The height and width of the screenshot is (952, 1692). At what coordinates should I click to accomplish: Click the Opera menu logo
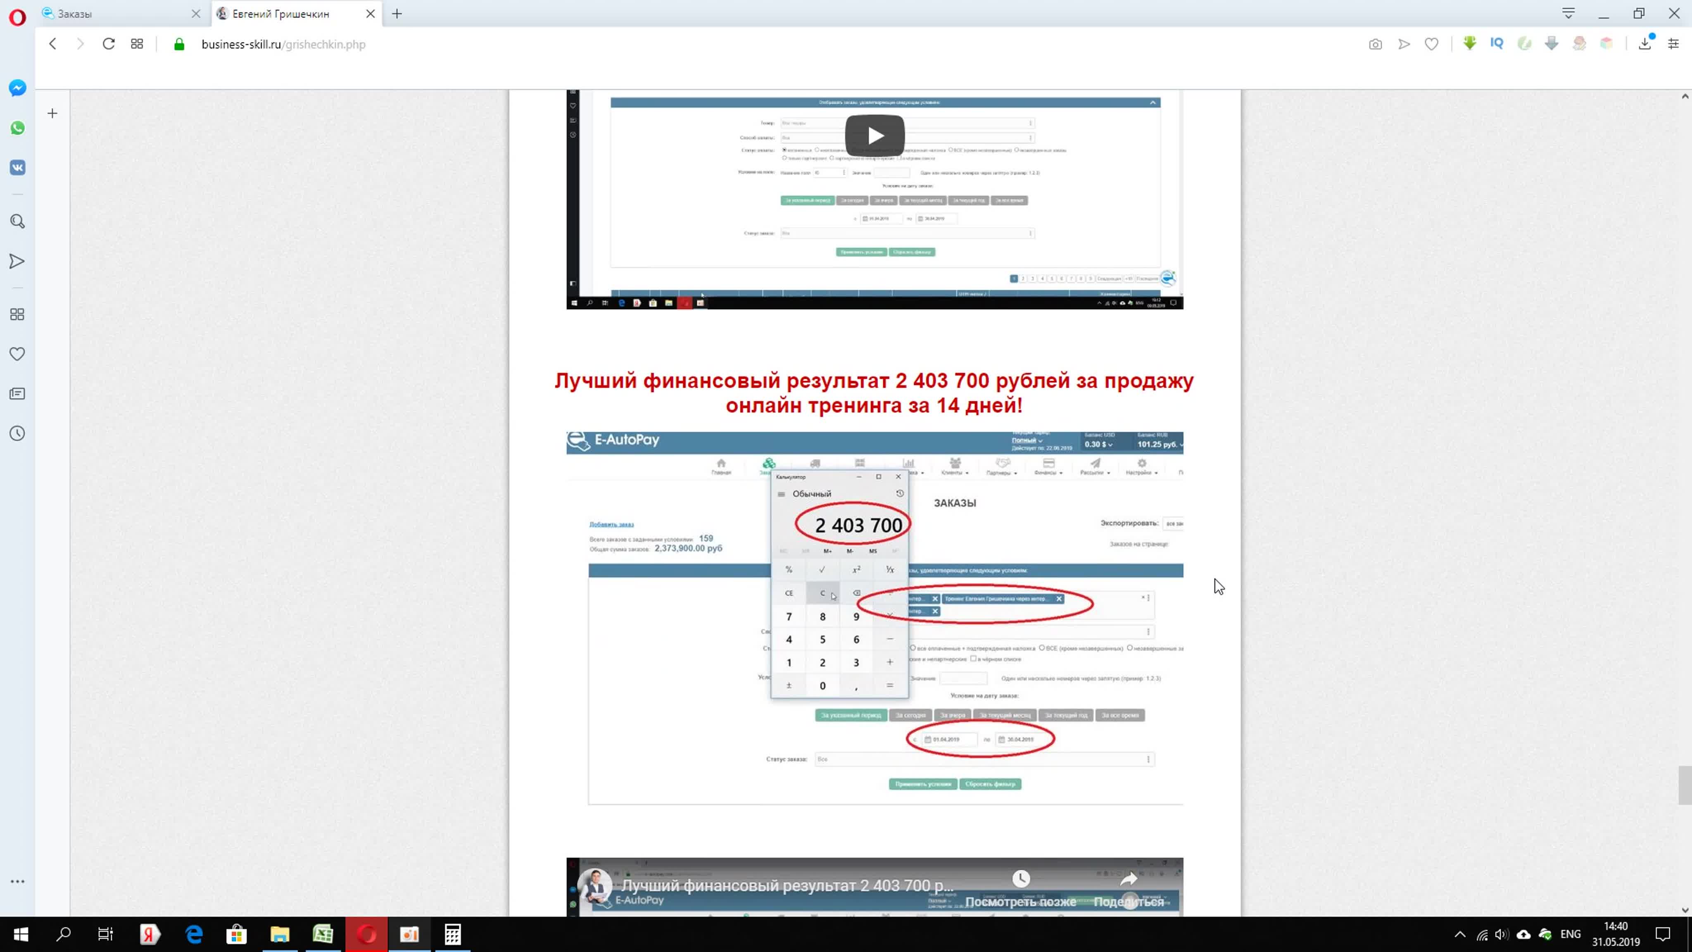(18, 17)
